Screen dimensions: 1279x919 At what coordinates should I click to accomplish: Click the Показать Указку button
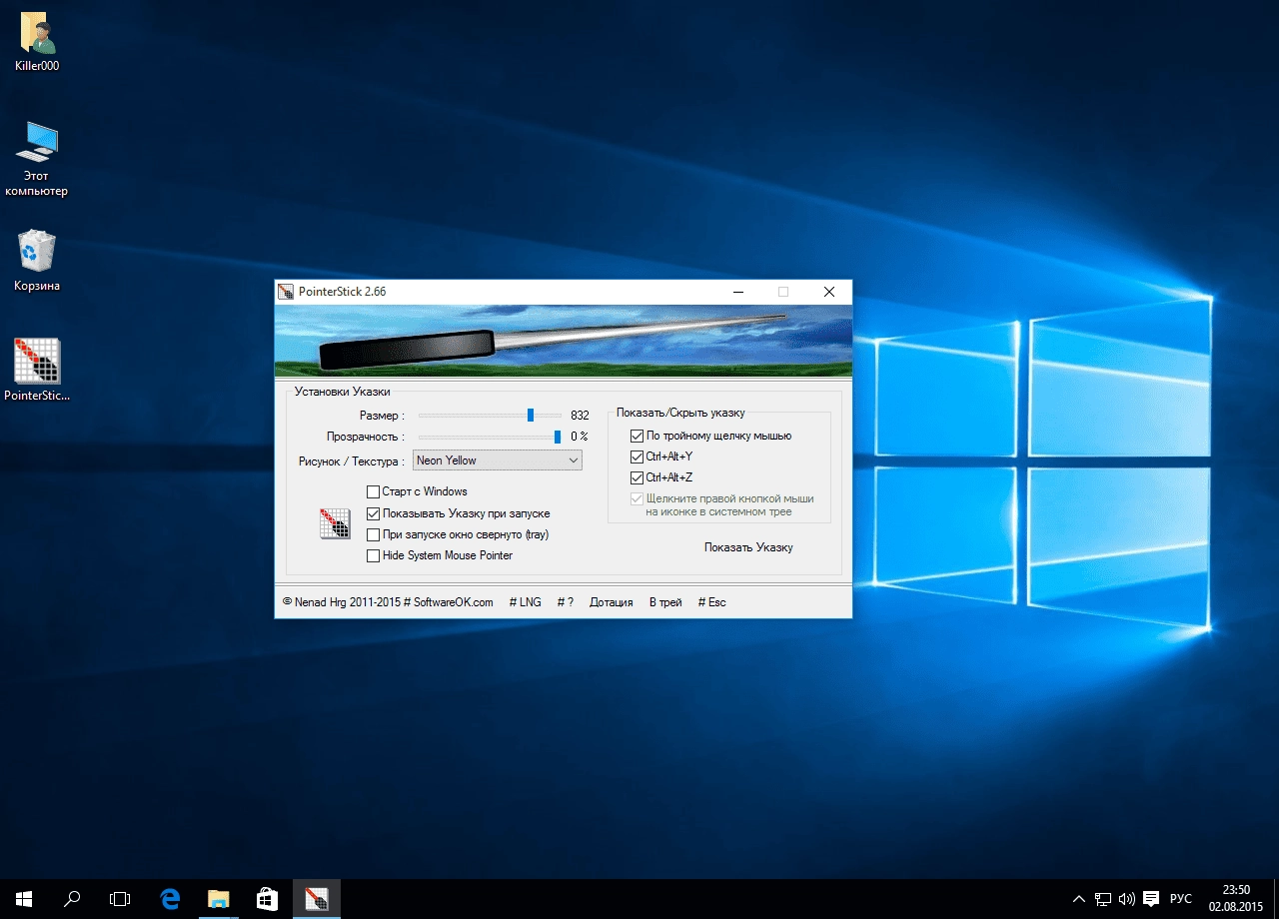pyautogui.click(x=748, y=547)
